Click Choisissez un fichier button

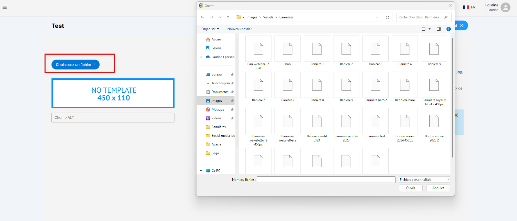coord(75,65)
